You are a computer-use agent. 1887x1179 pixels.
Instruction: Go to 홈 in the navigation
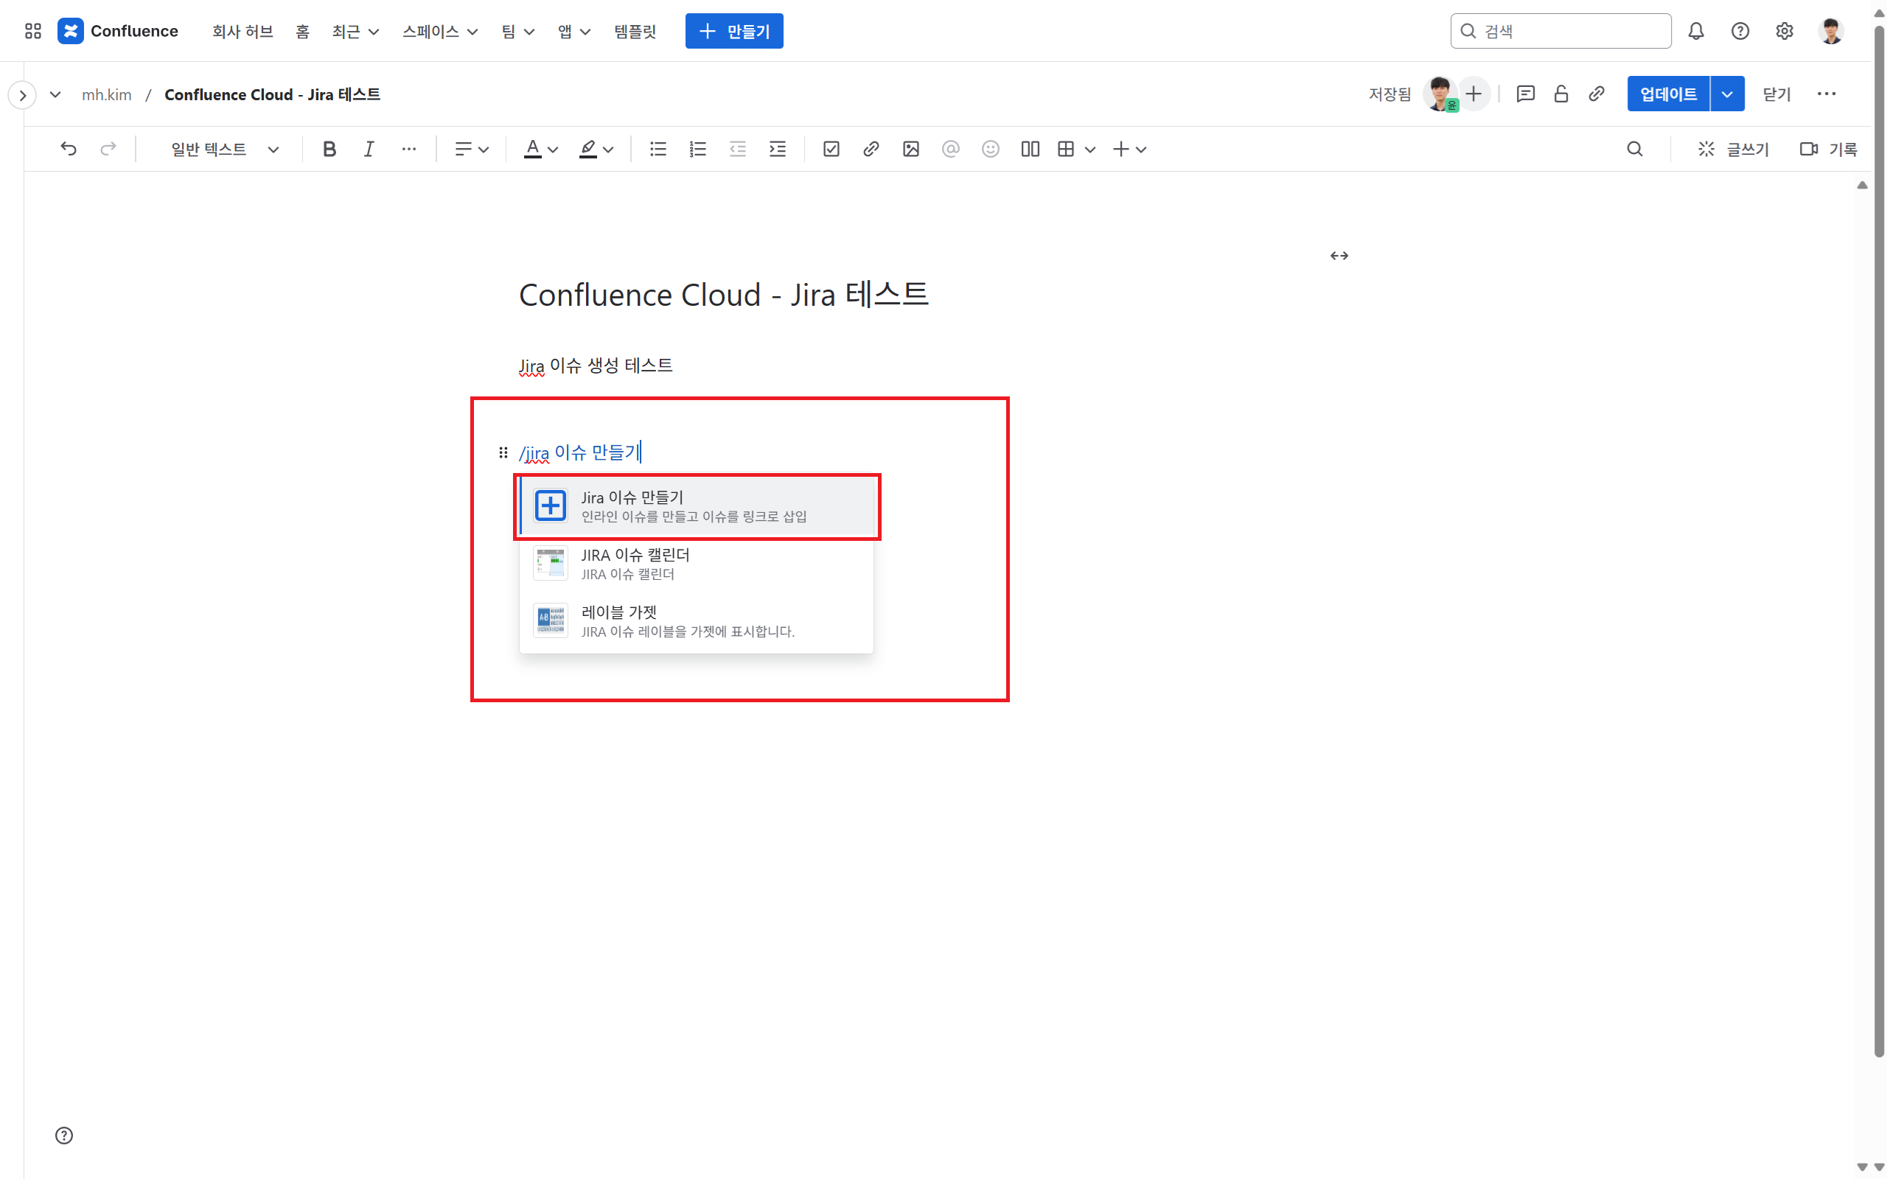(302, 31)
